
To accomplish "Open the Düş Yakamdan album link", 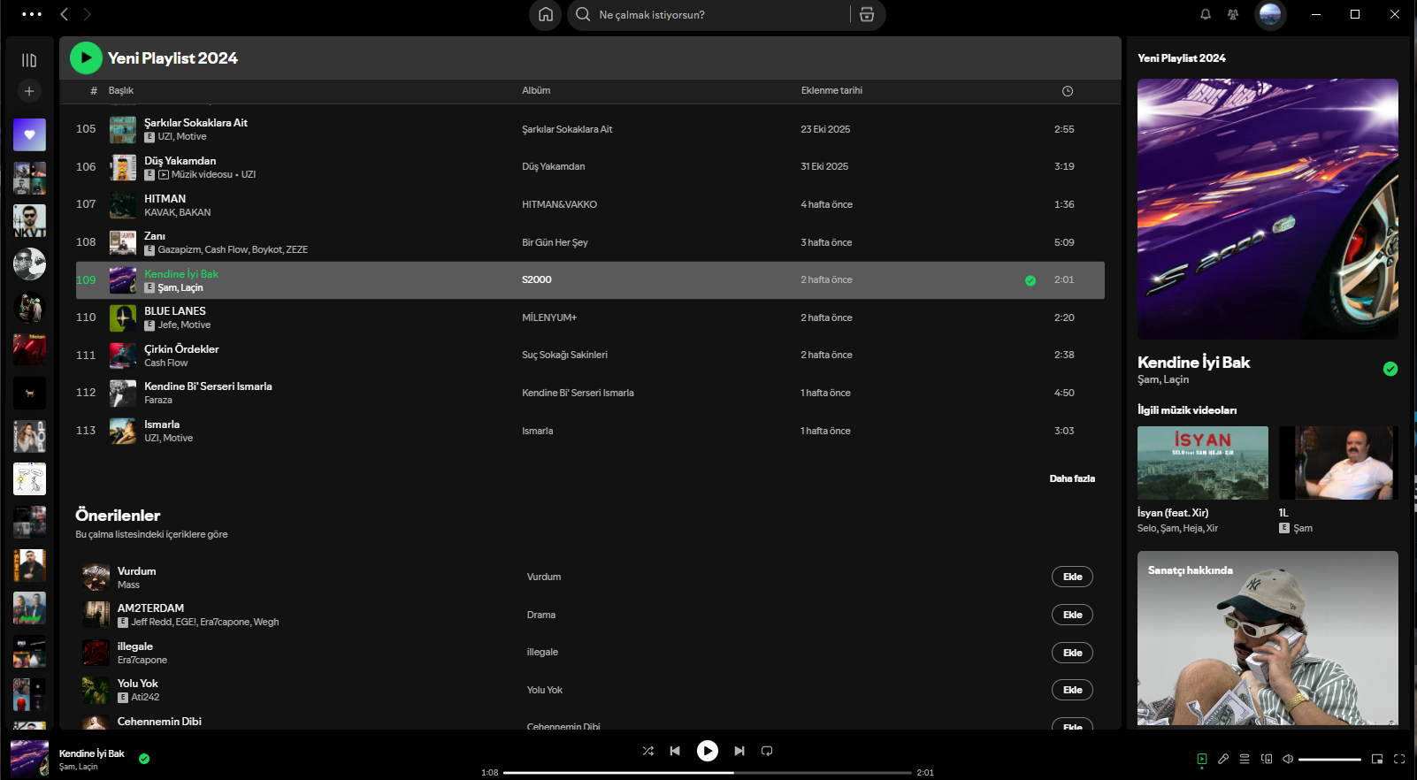I will point(553,166).
